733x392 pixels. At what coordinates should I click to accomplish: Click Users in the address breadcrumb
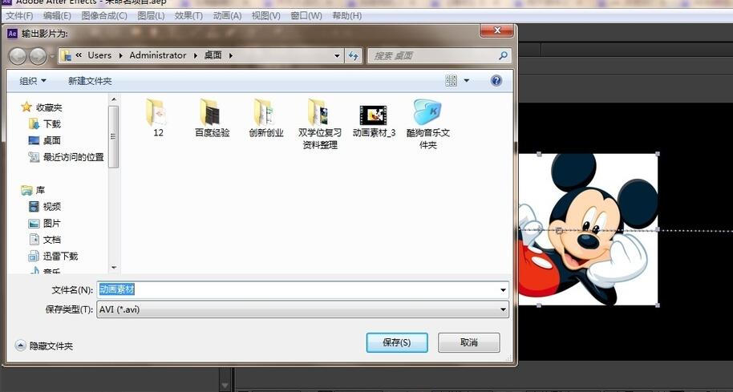pos(99,55)
